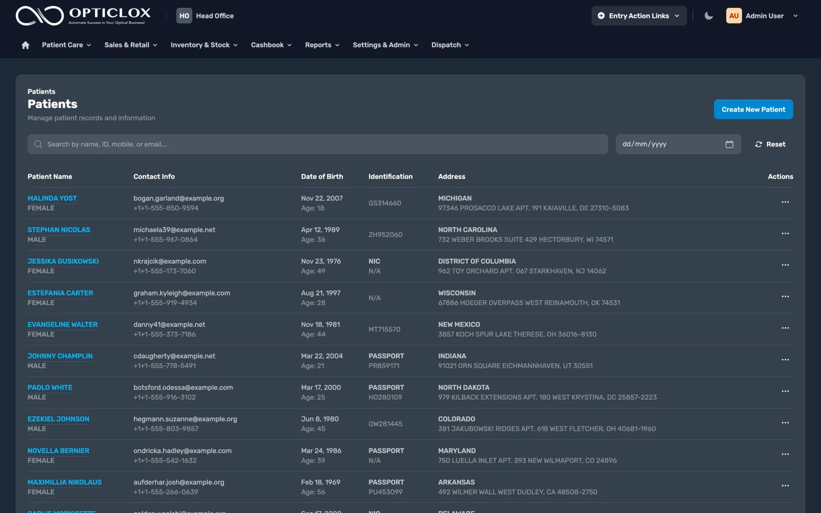821x513 pixels.
Task: Click the refresh icon next to Reset
Action: [758, 144]
